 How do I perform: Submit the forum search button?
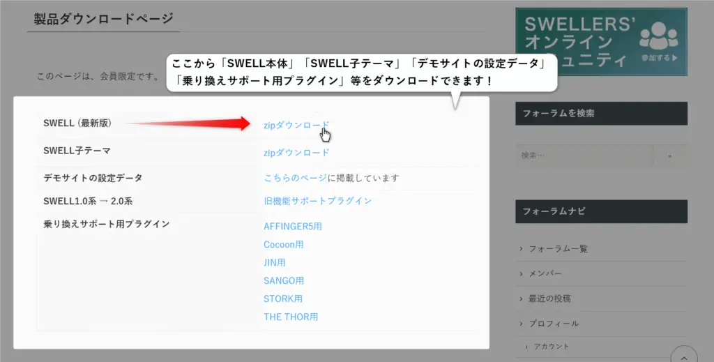tap(670, 156)
